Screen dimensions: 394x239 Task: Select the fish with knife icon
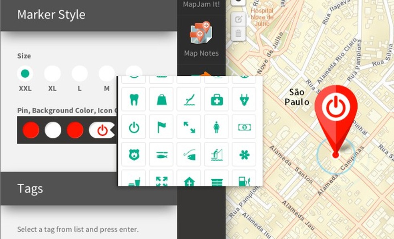161,154
